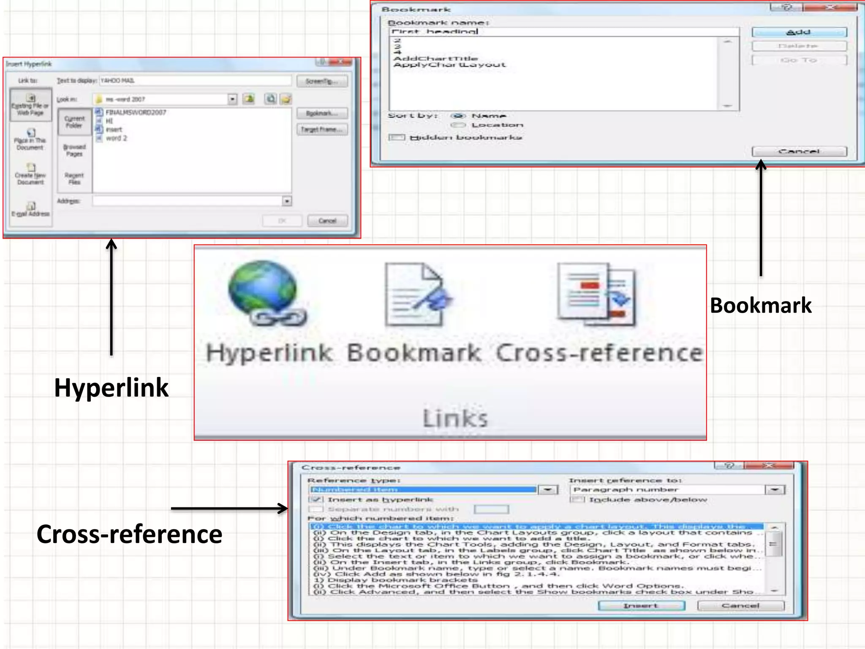This screenshot has width=865, height=649.
Task: Click the help button in Cross-reference dialog
Action: tap(729, 465)
